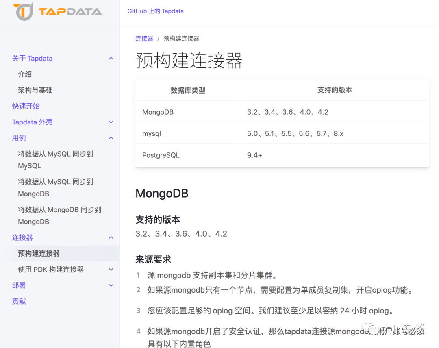Viewport: 439px width, 348px height.
Task: Collapse the 关于 Tapdata section chevron
Action: point(111,58)
